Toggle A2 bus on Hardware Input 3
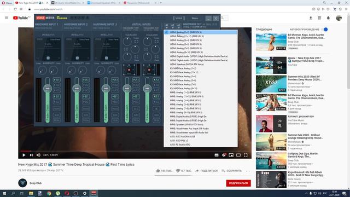350x197 pixels. (115, 85)
